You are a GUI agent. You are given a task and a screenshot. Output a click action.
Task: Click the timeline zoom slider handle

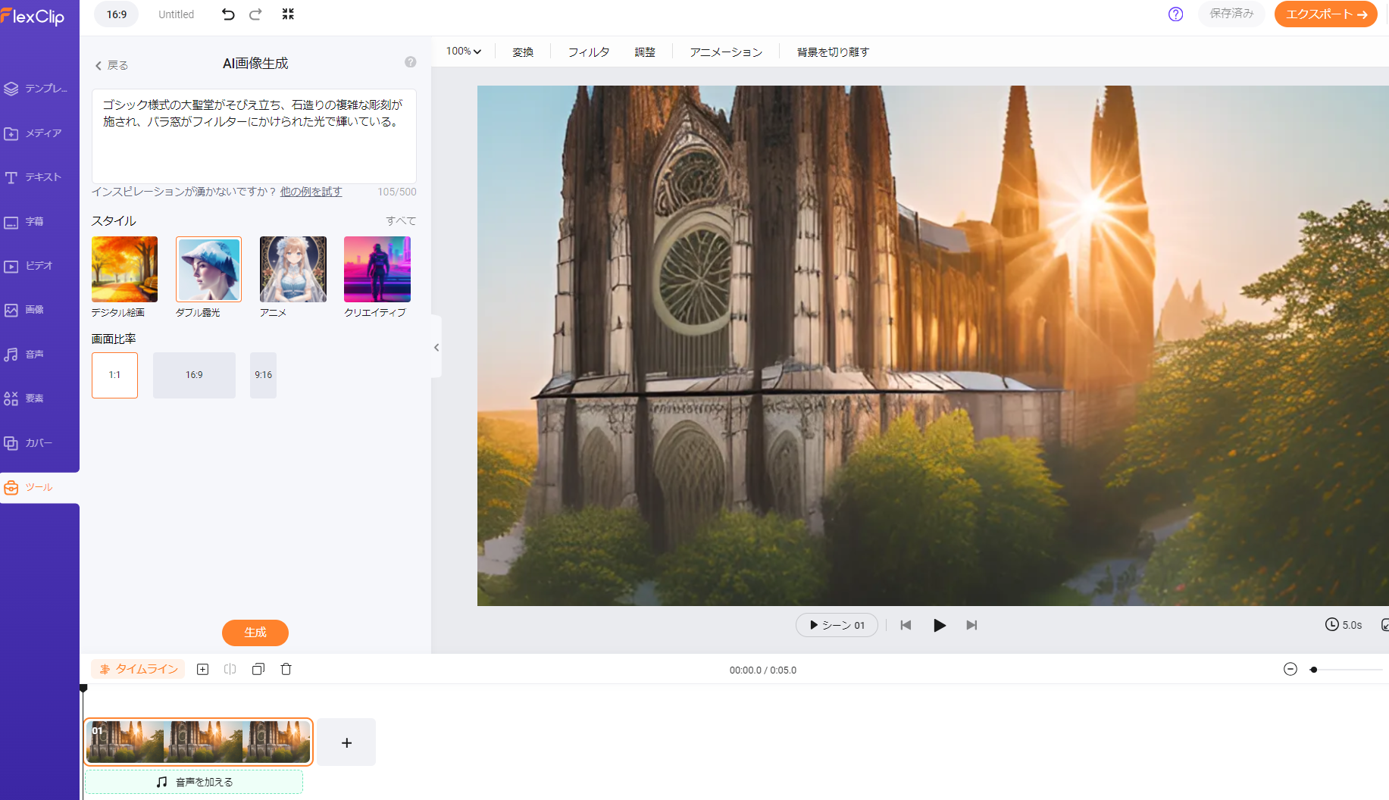[x=1314, y=670]
